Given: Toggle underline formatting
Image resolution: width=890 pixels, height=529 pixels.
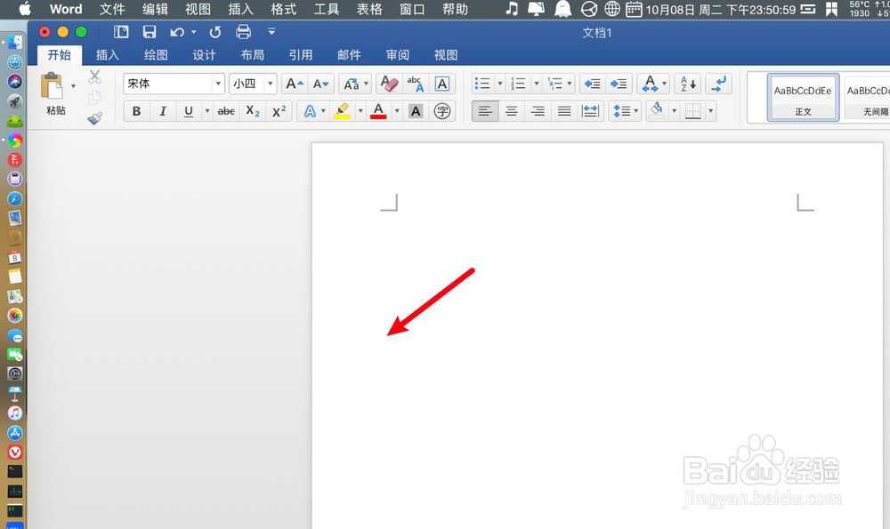Looking at the screenshot, I should [189, 111].
